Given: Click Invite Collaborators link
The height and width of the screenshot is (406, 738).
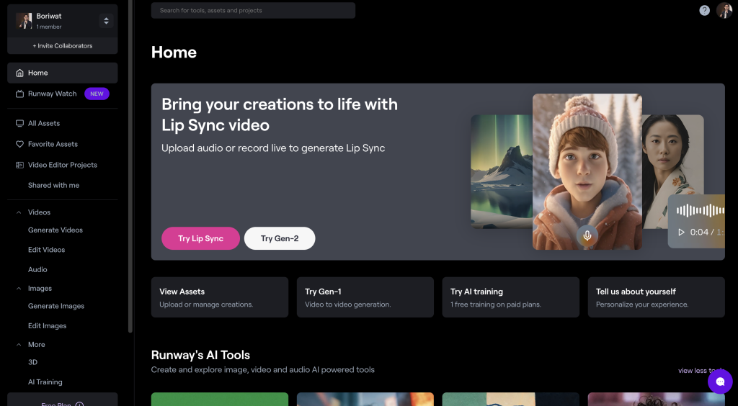Looking at the screenshot, I should coord(62,45).
